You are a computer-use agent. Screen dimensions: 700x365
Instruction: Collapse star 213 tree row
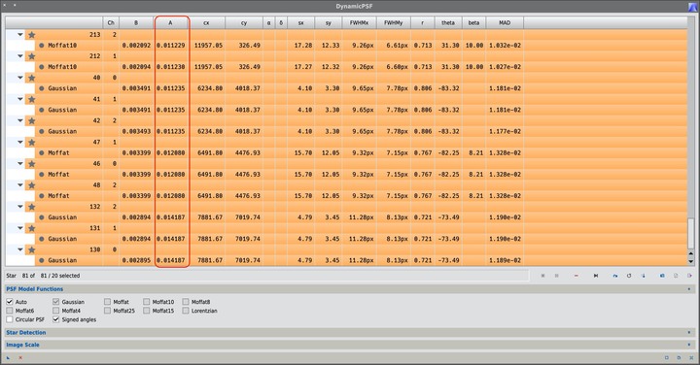[x=20, y=34]
